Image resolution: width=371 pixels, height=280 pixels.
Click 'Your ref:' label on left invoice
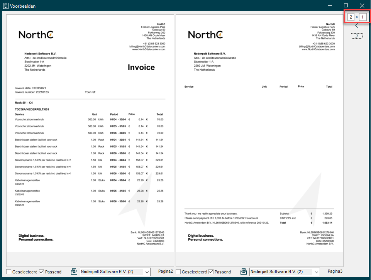(90, 92)
